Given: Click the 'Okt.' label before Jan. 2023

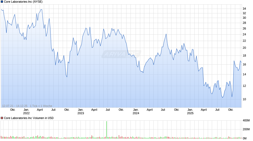Looking at the screenshot, I should (x=67, y=110).
